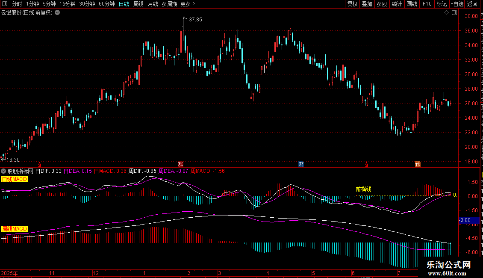
Task: Click the 返回 back button
Action: click(x=472, y=4)
